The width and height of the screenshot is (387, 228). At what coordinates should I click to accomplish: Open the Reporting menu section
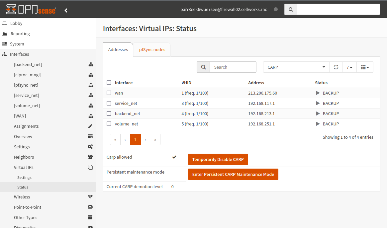click(21, 34)
